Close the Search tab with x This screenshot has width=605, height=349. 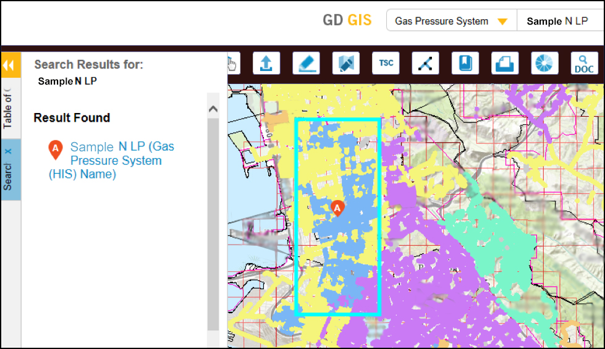[9, 151]
